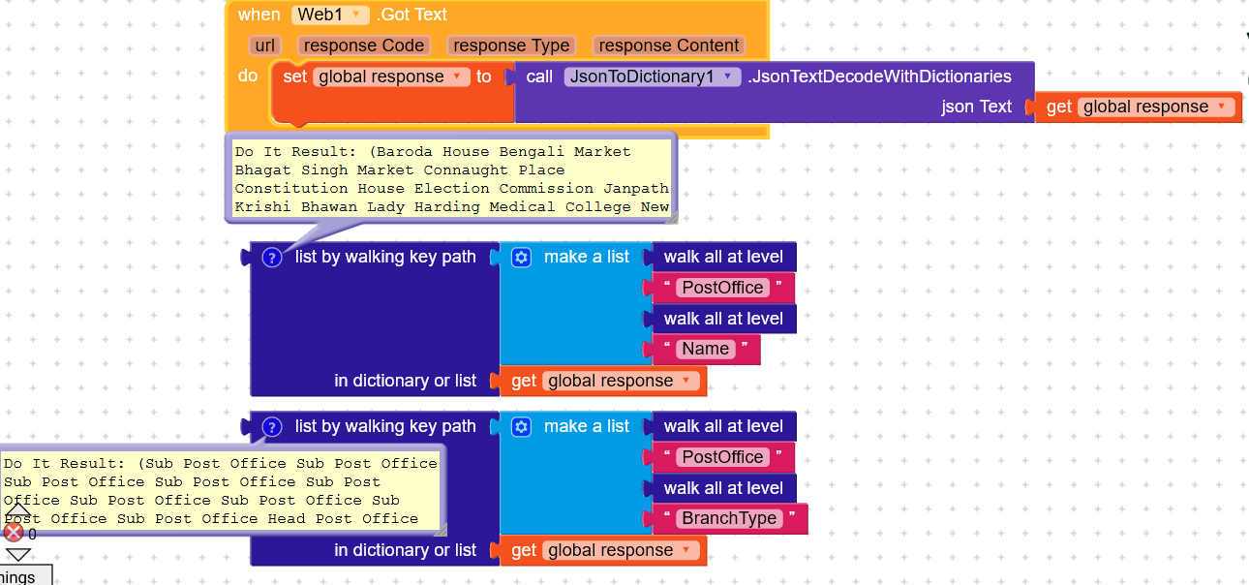Open the get global response dropdown on the first in-dictionary slot
Image resolution: width=1249 pixels, height=585 pixels.
pyautogui.click(x=685, y=381)
